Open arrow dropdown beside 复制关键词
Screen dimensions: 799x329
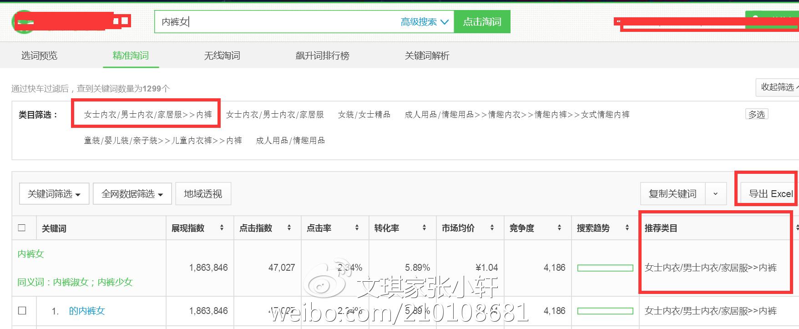coord(716,194)
